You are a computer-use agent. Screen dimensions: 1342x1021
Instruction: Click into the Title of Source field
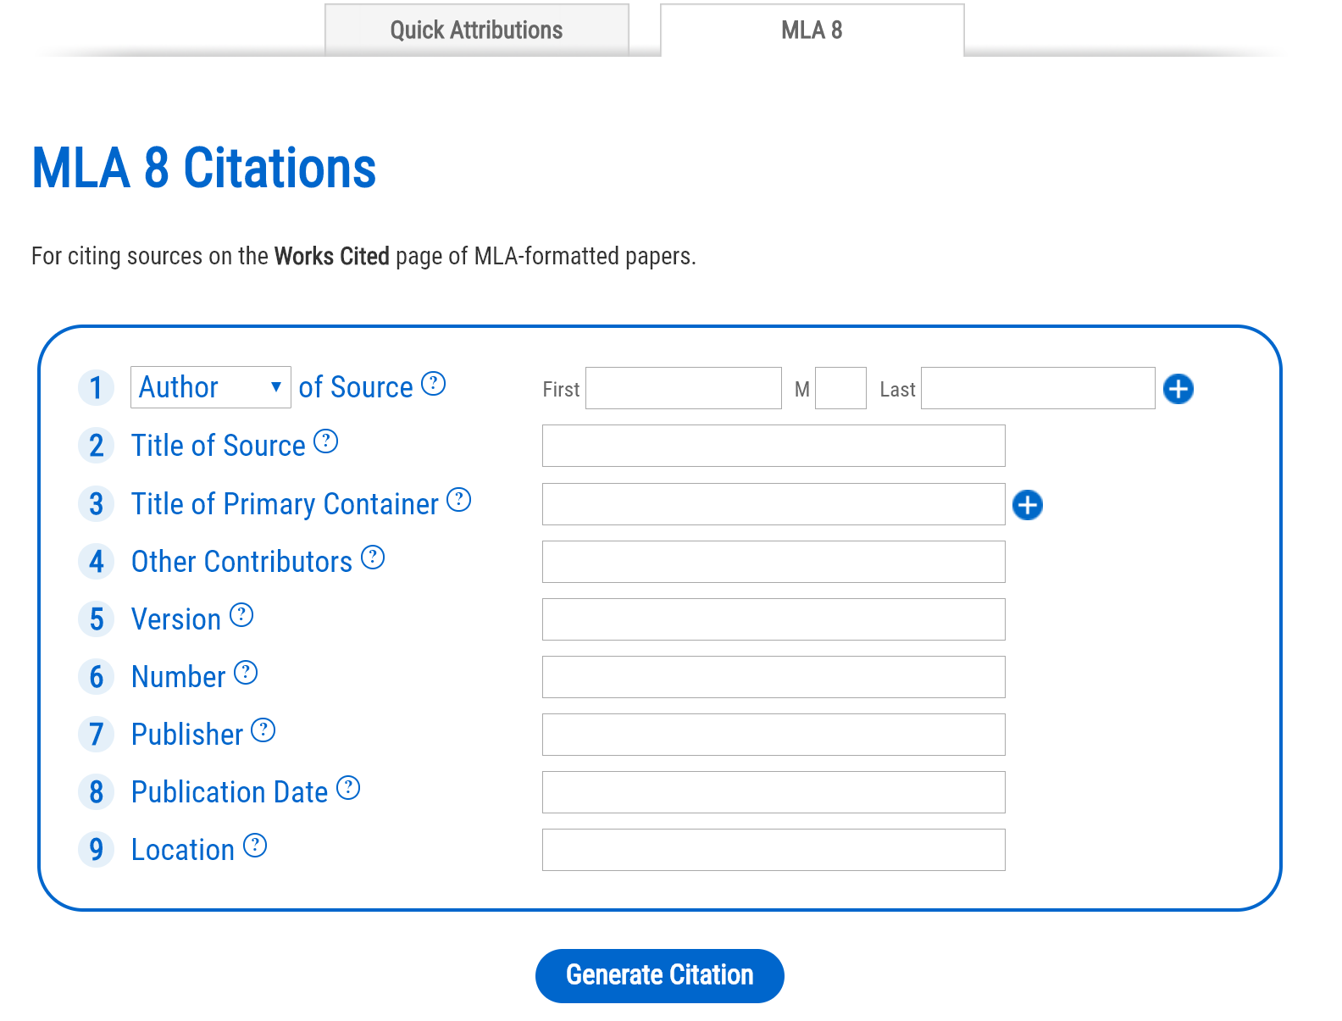pyautogui.click(x=773, y=445)
